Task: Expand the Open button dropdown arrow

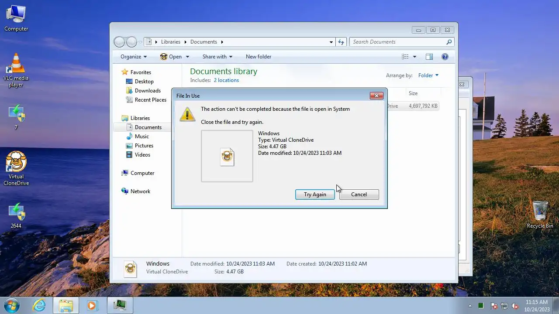Action: pos(187,57)
